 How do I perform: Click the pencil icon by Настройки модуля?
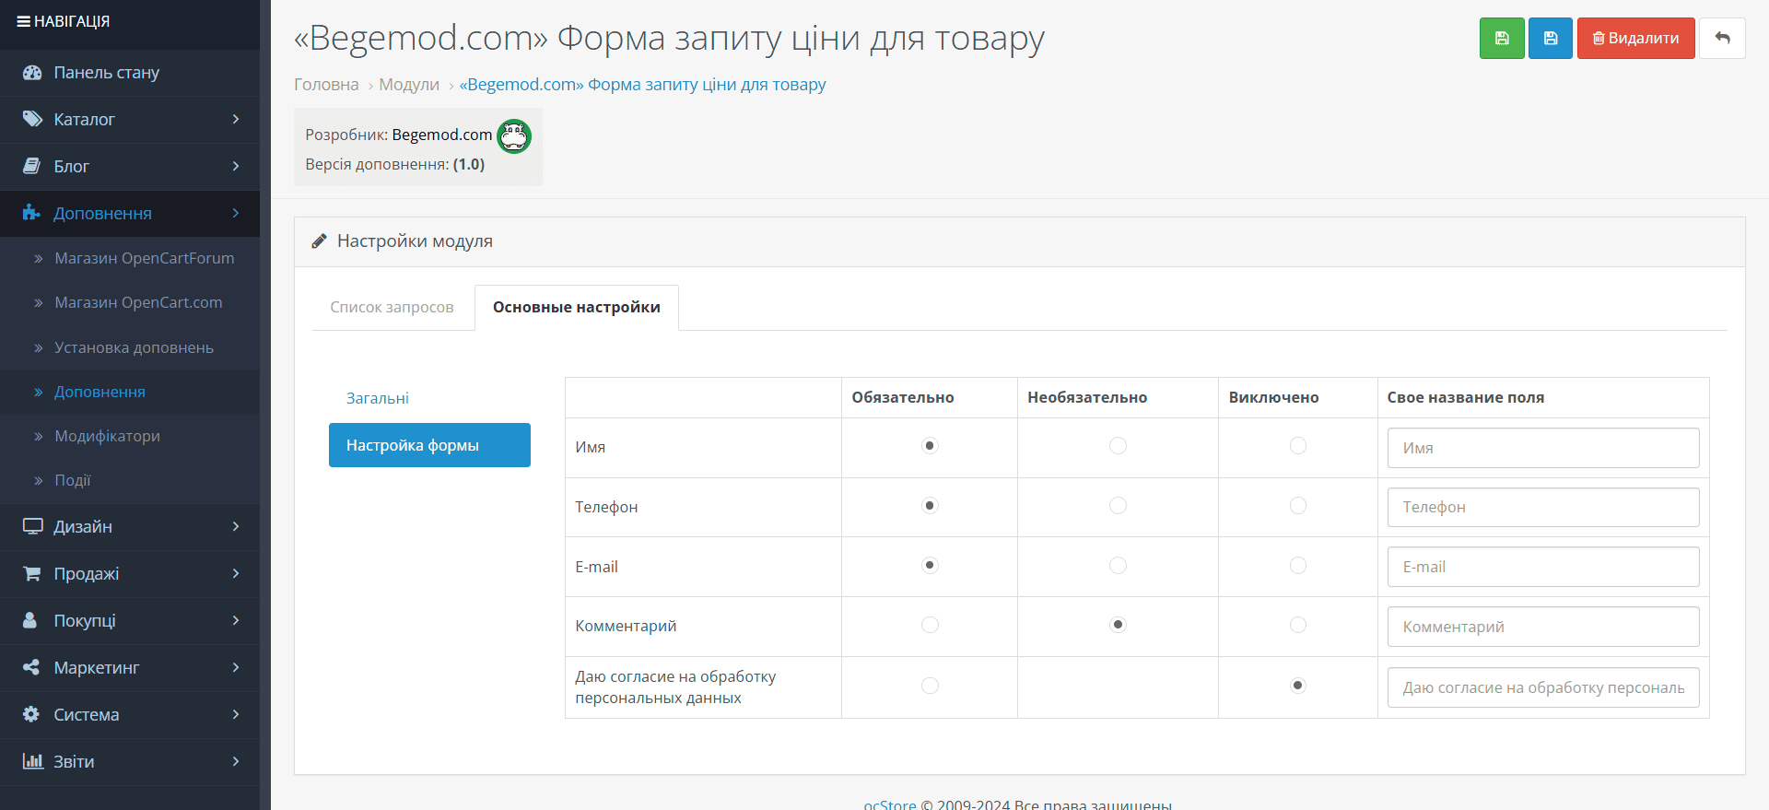[x=319, y=241]
